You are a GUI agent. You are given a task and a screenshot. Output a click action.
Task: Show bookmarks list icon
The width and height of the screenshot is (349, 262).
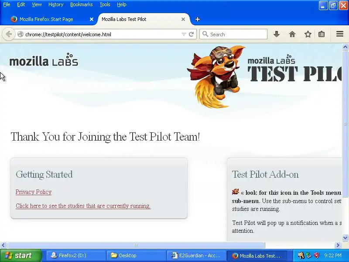[x=322, y=34]
